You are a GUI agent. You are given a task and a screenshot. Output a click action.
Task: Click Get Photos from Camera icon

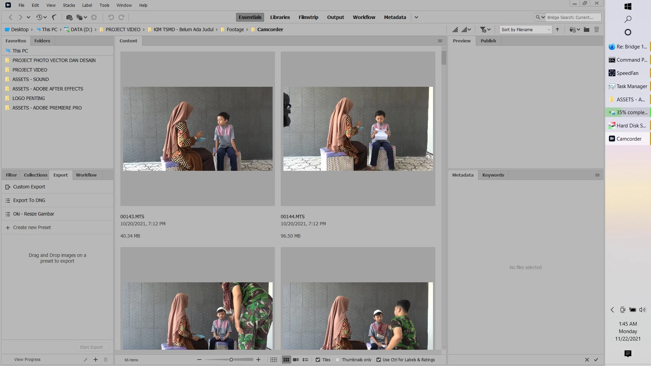coord(69,17)
